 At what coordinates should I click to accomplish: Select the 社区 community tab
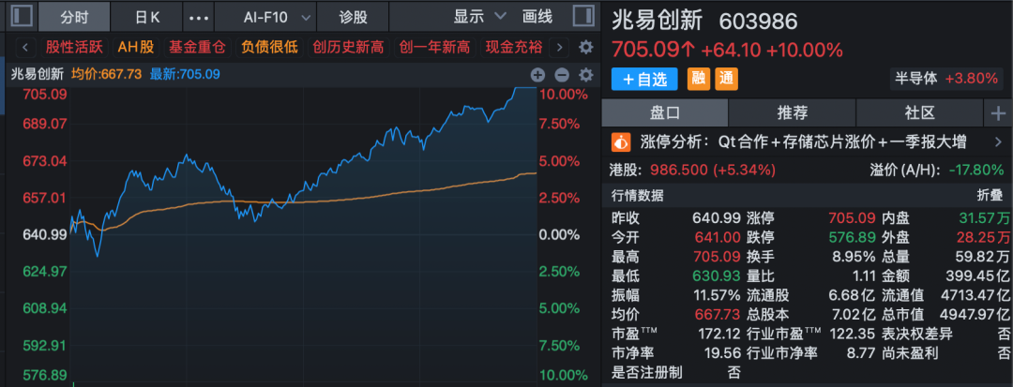(x=920, y=114)
